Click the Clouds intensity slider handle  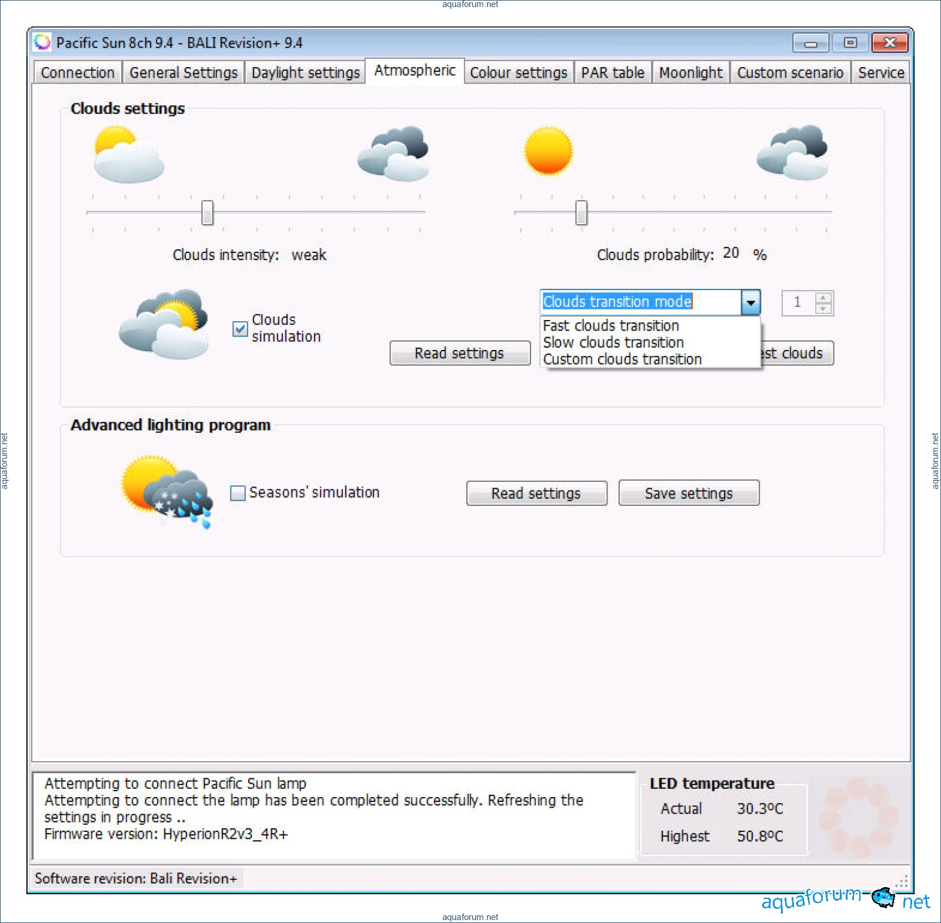207,212
